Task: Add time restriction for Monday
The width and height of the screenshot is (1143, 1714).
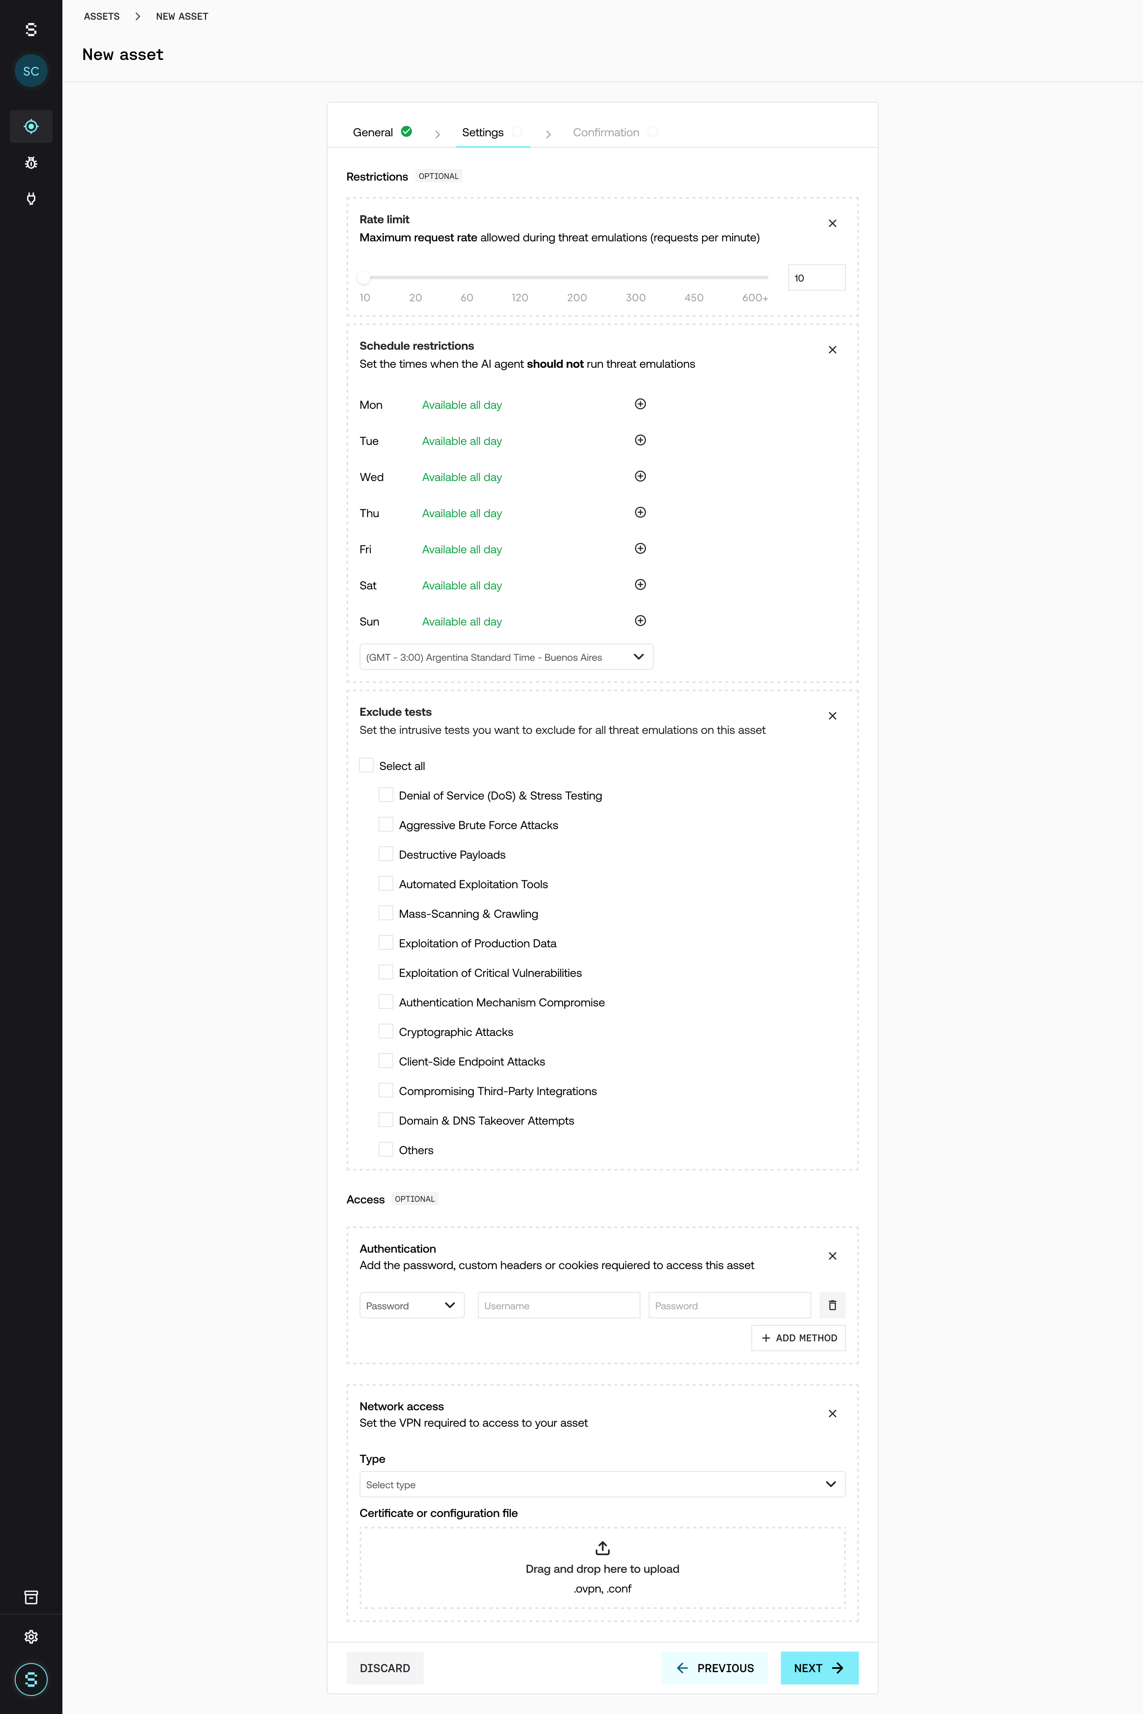Action: (640, 404)
